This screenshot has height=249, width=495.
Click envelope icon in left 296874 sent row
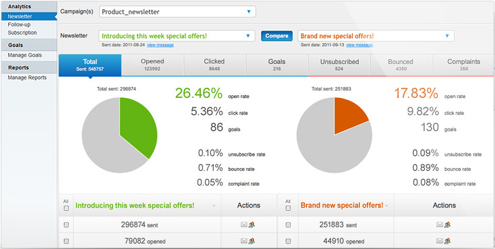pyautogui.click(x=244, y=225)
